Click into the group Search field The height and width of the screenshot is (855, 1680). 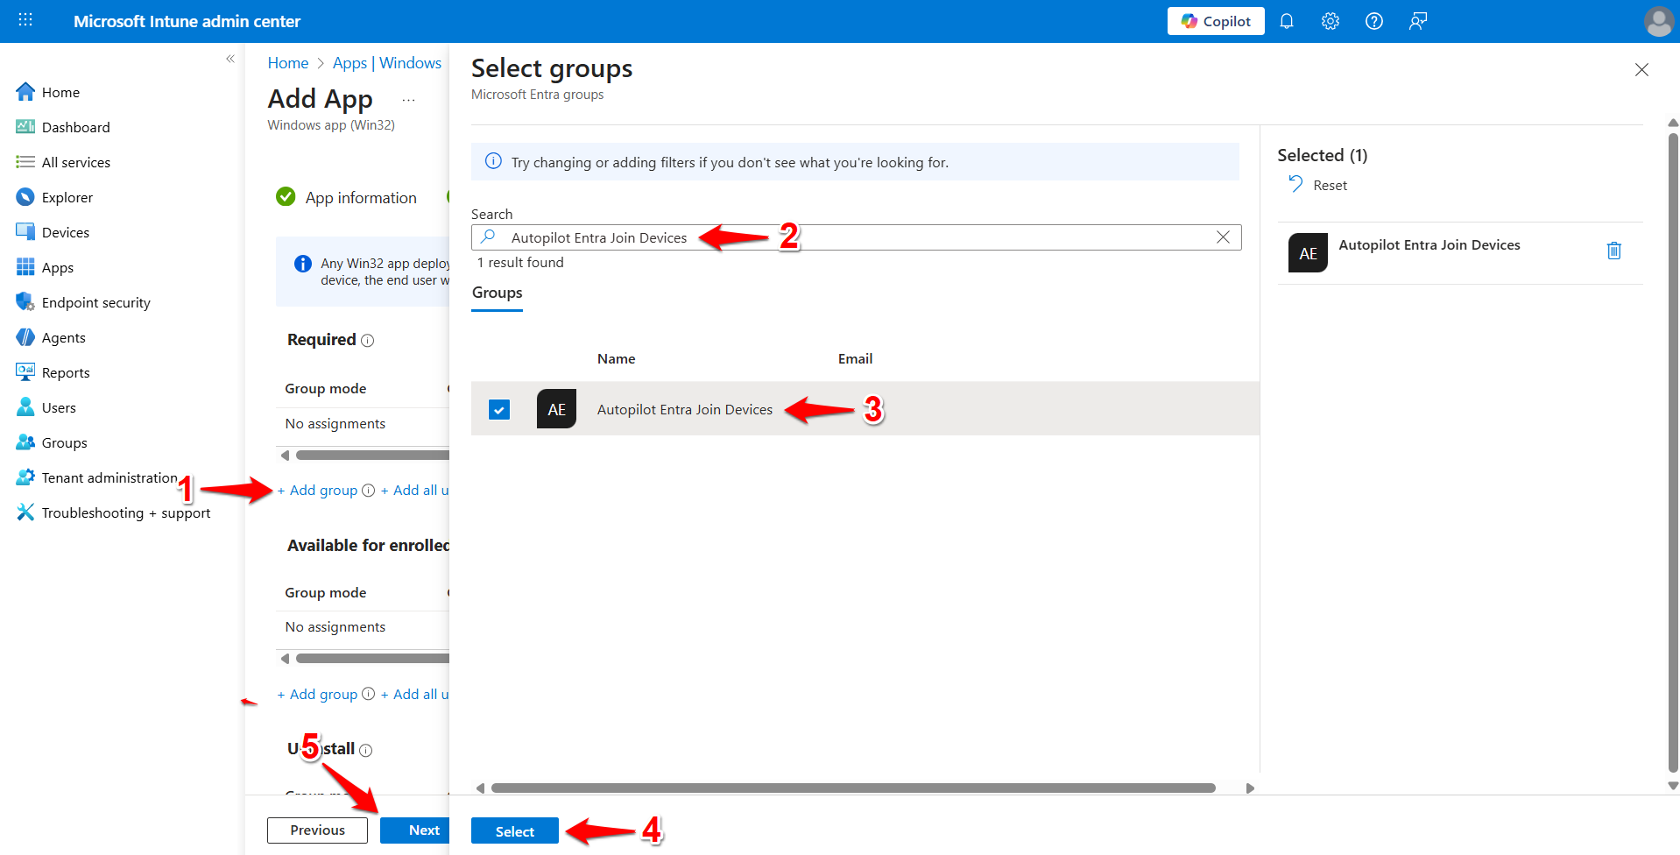click(x=856, y=237)
